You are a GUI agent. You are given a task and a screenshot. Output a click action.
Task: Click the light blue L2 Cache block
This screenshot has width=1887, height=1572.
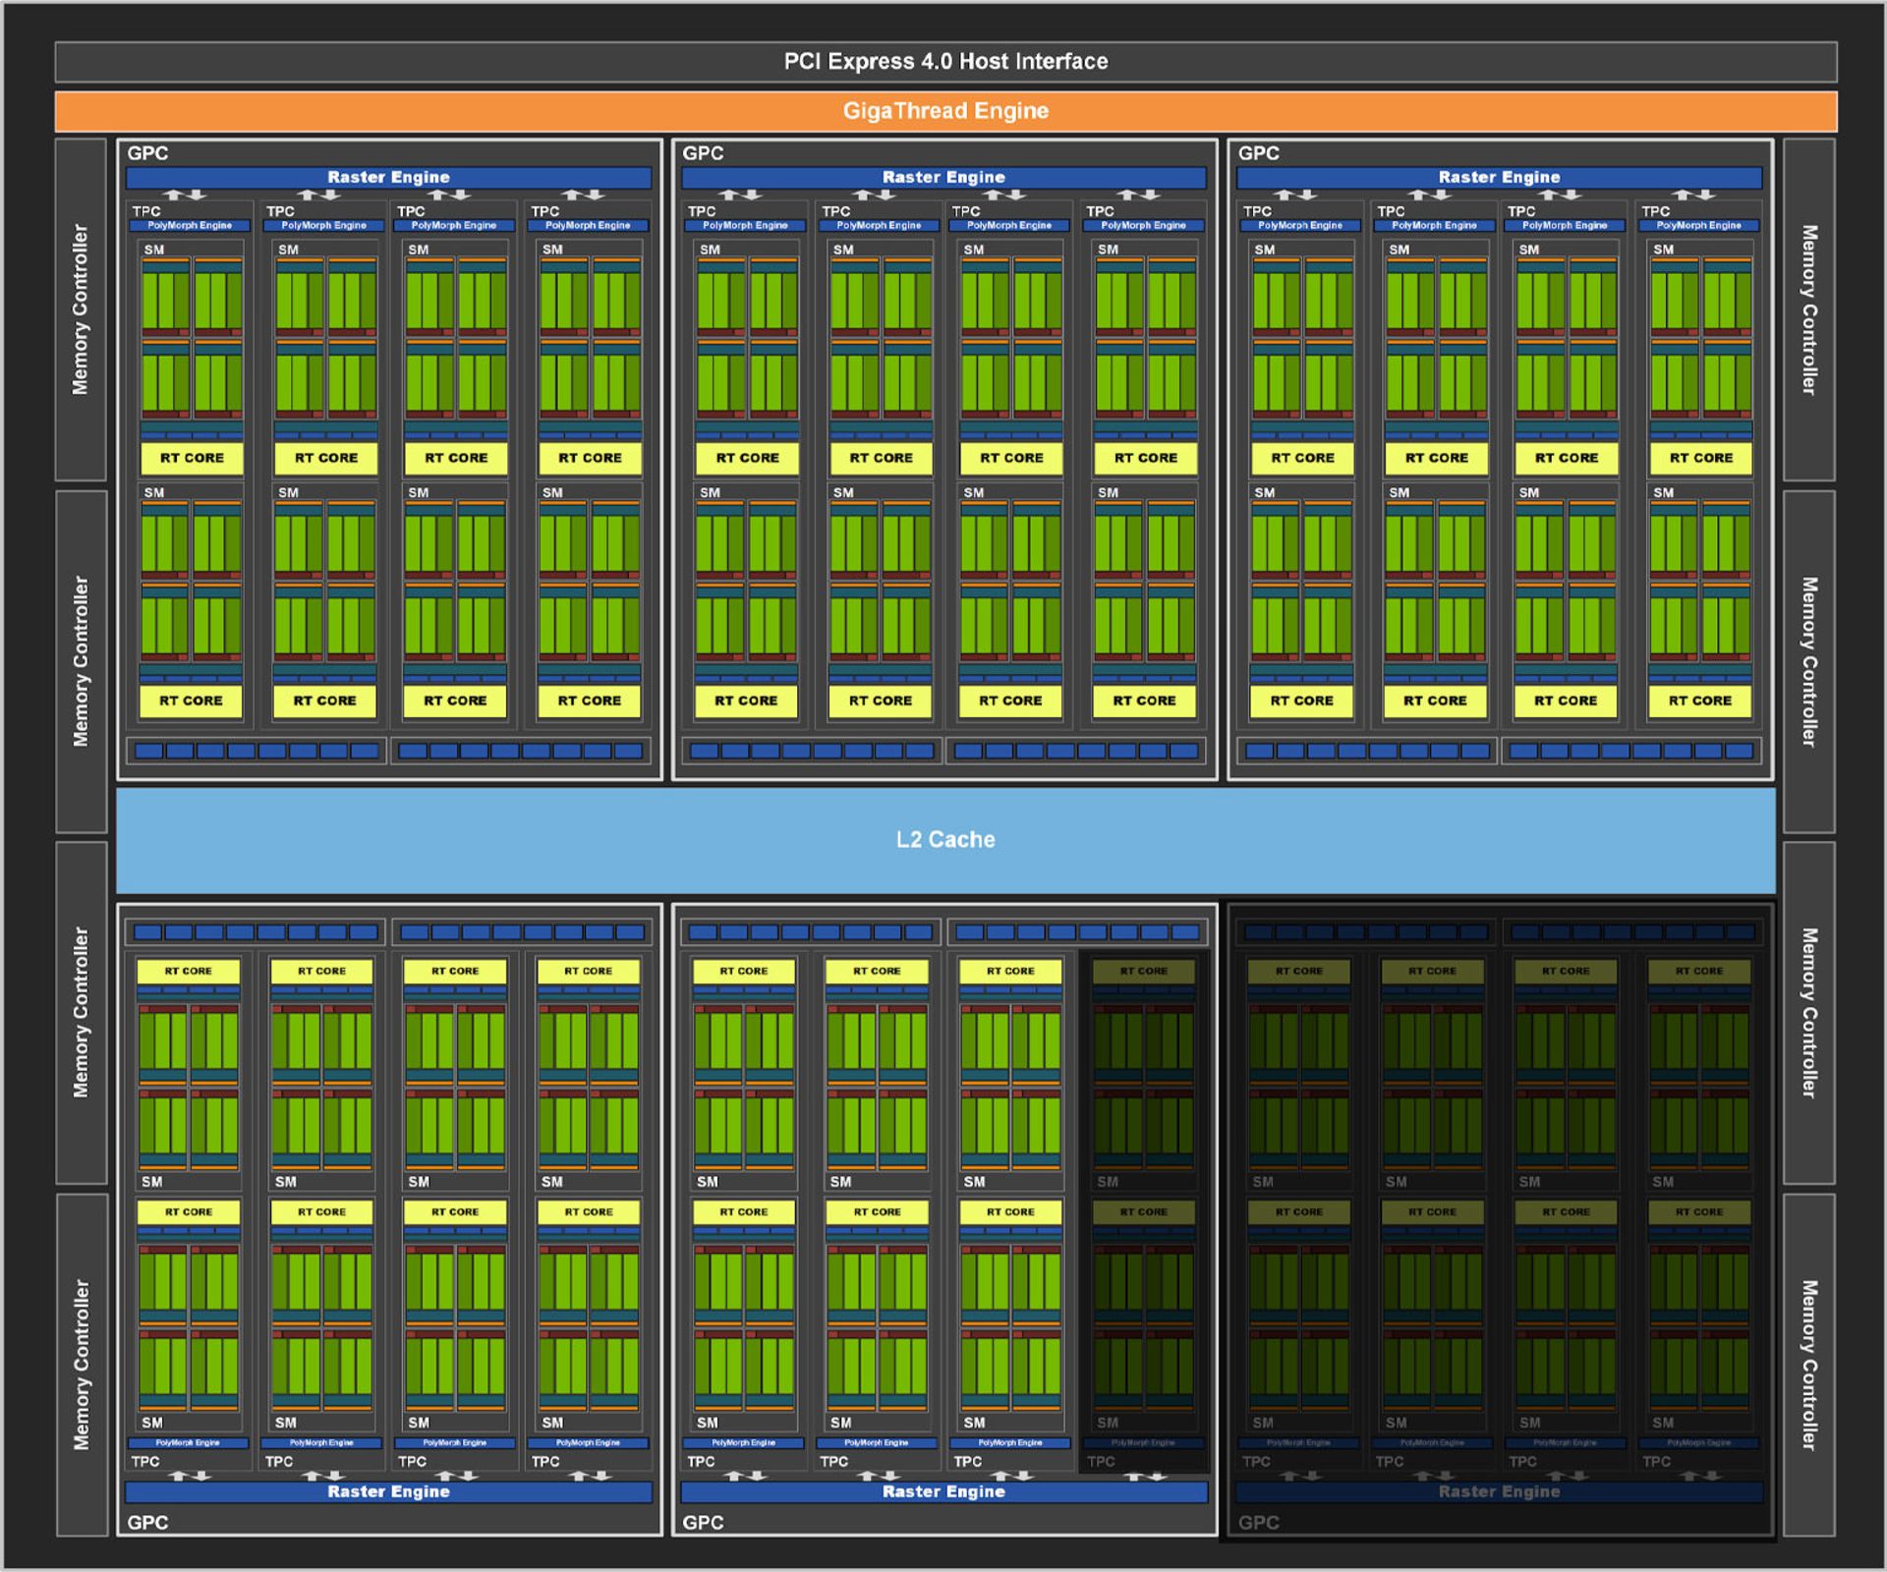point(945,840)
